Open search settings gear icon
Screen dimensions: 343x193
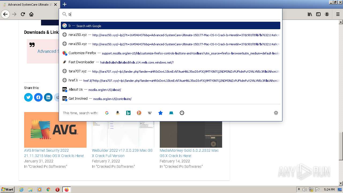click(276, 113)
